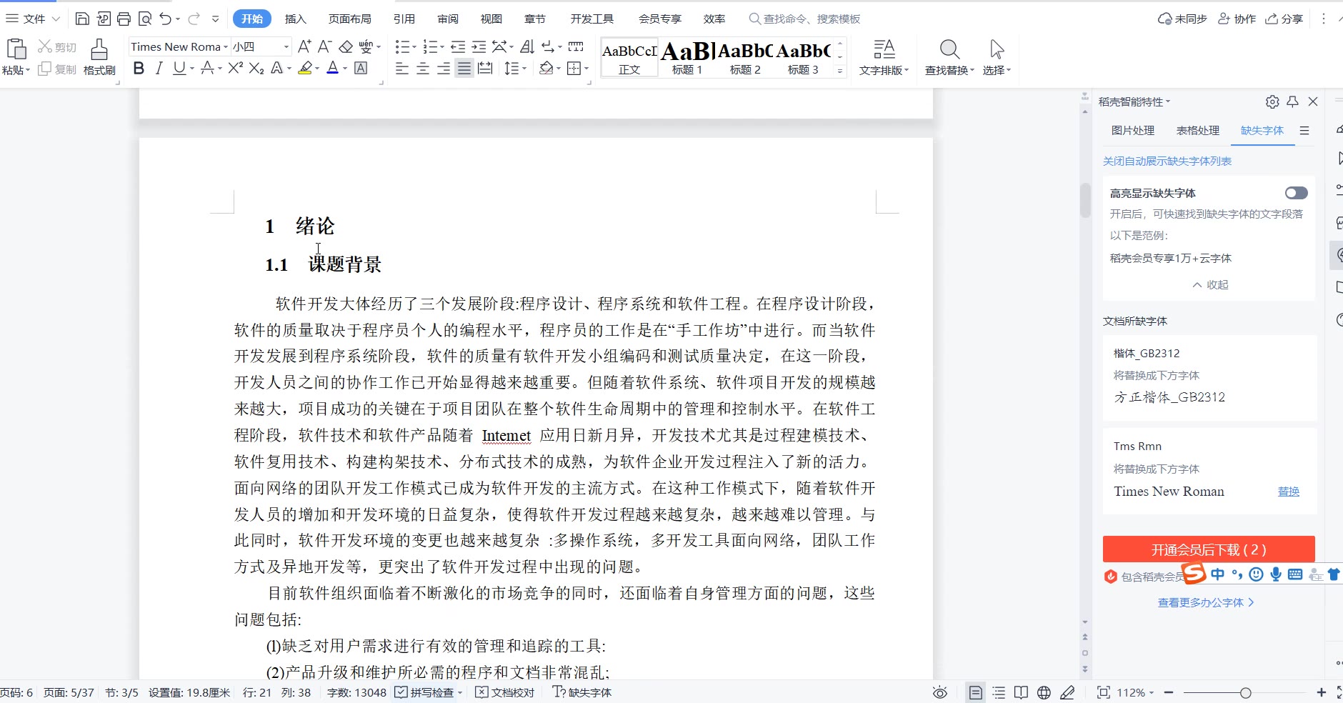
Task: Open Print Preview from quick toolbar
Action: (x=145, y=19)
